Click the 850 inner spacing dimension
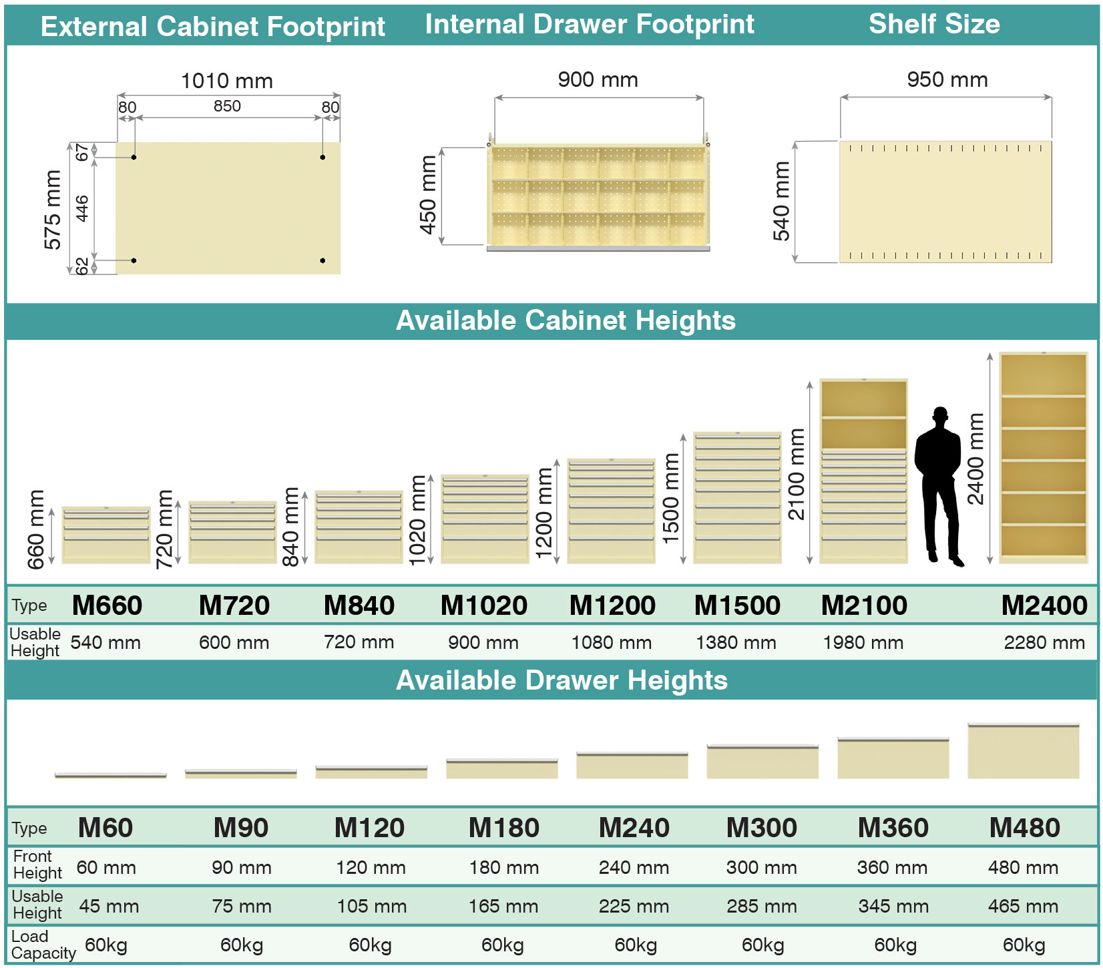The width and height of the screenshot is (1103, 968). point(227,106)
